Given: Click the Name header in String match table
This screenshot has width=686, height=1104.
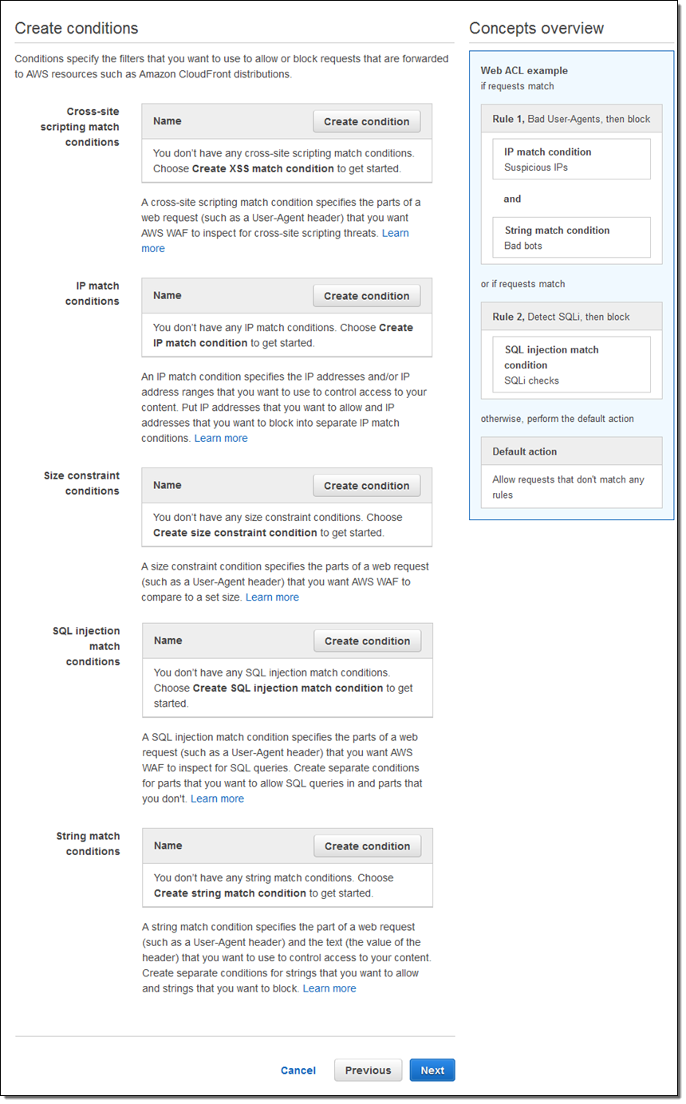Looking at the screenshot, I should [x=168, y=846].
